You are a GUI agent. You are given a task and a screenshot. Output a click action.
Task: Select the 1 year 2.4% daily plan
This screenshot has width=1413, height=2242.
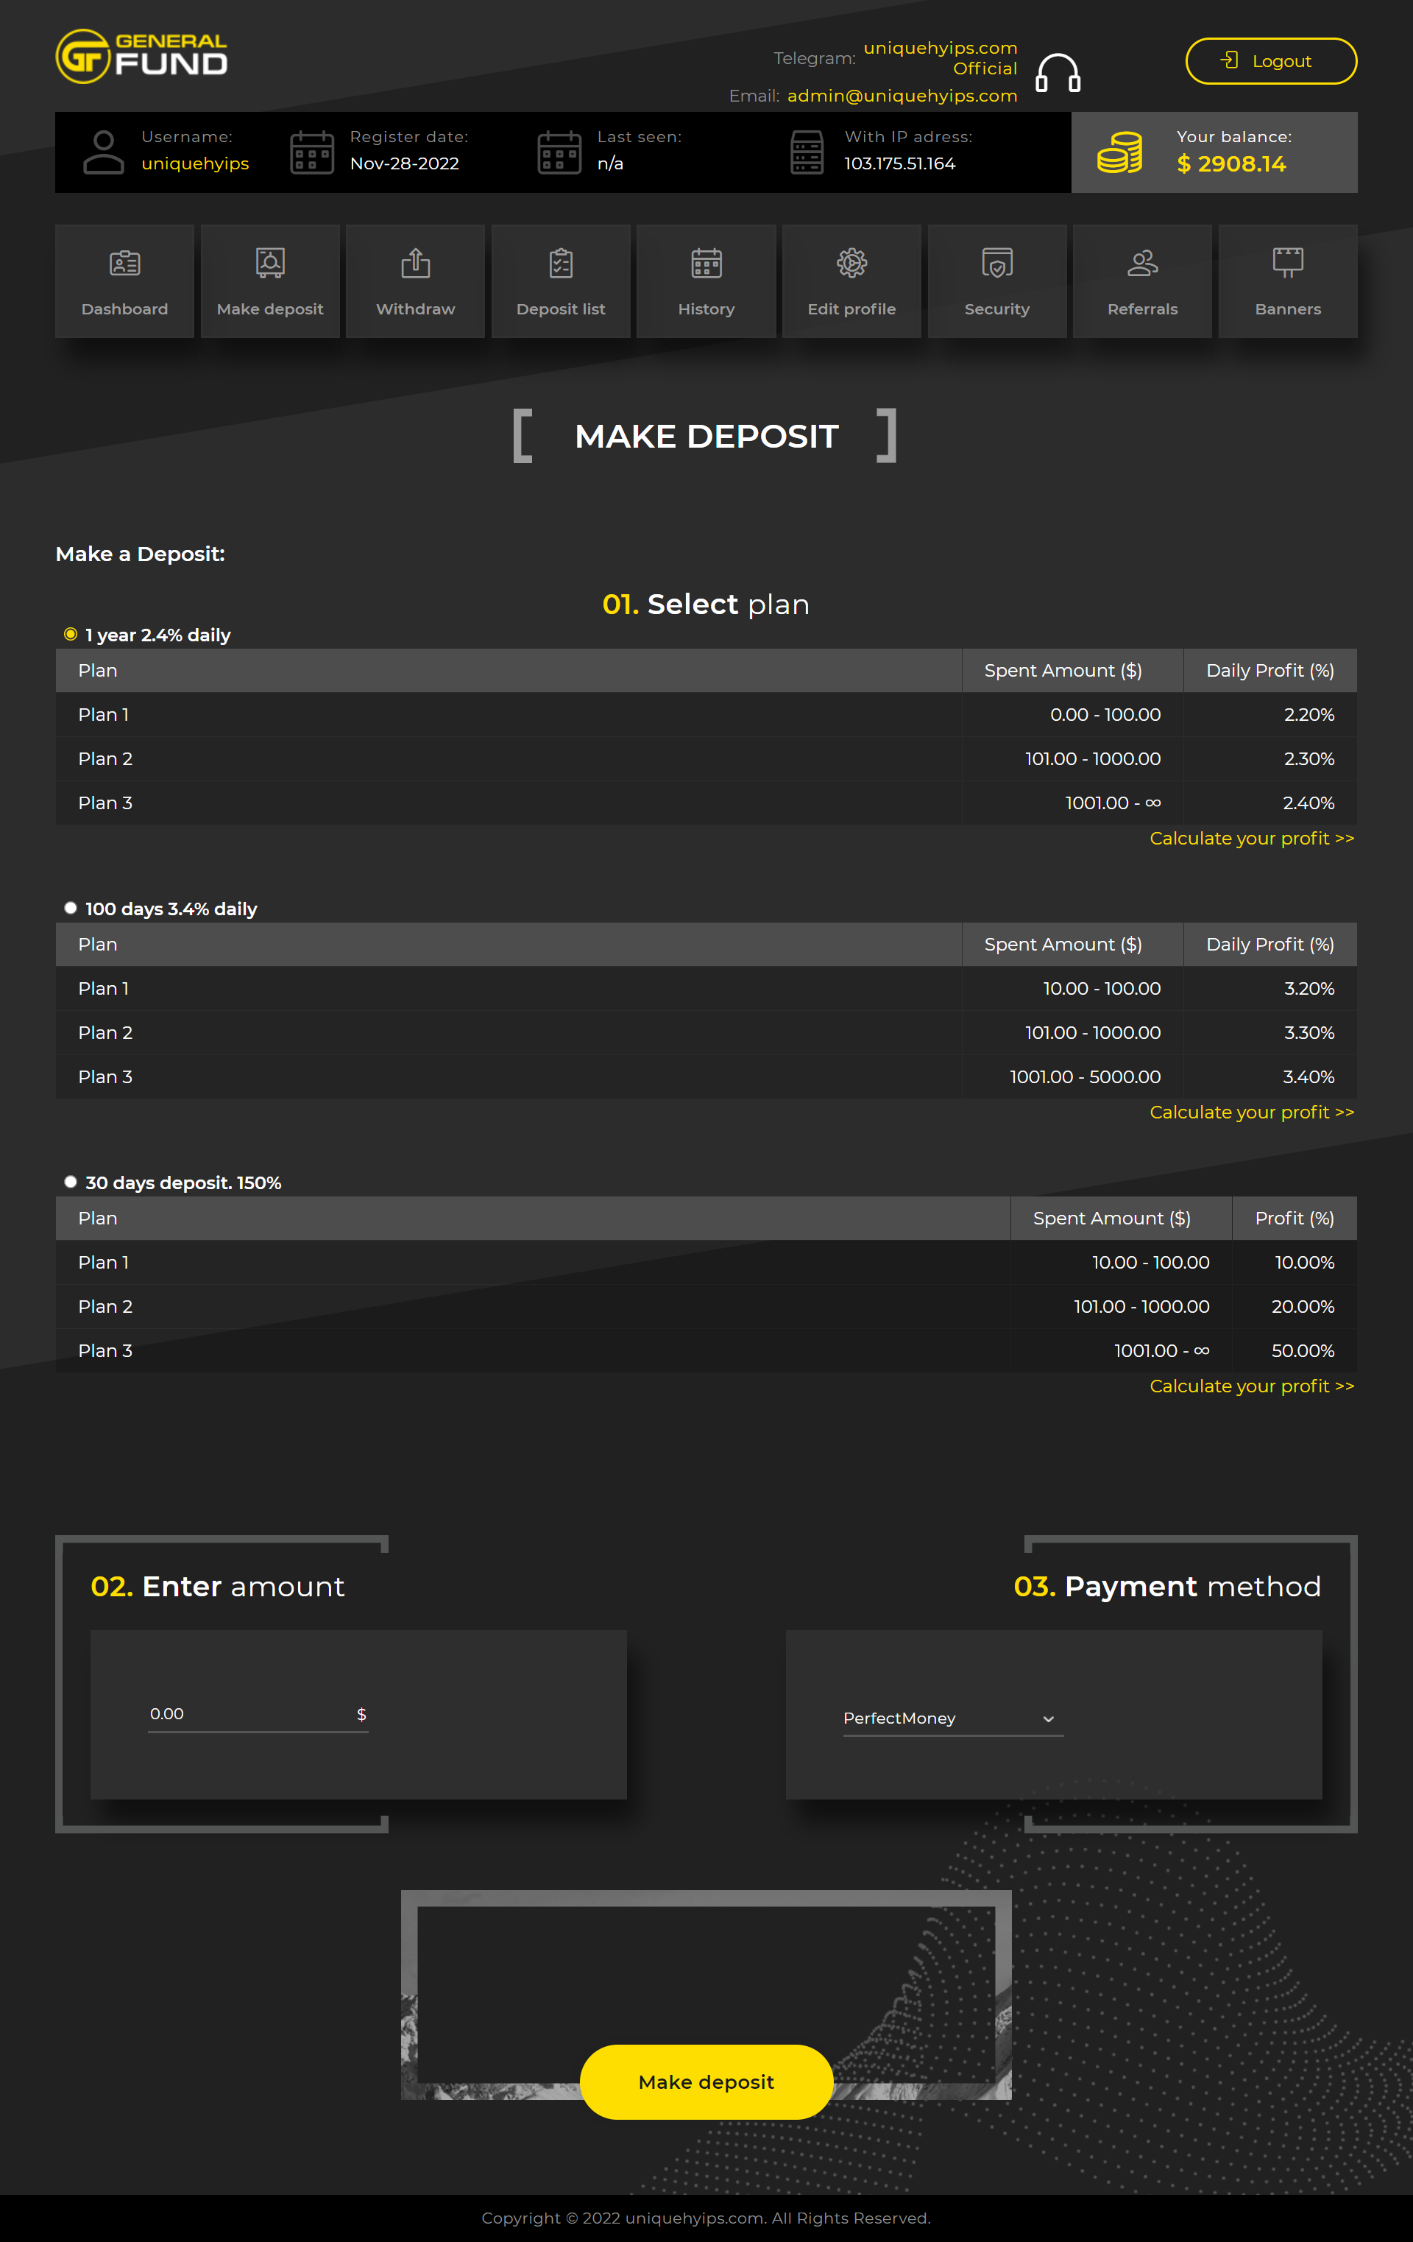(x=71, y=635)
